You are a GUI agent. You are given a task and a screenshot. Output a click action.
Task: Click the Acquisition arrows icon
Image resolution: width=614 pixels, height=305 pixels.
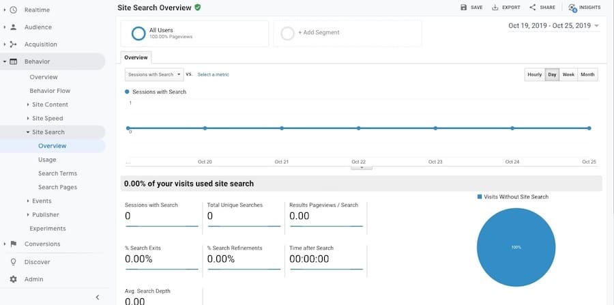point(13,44)
